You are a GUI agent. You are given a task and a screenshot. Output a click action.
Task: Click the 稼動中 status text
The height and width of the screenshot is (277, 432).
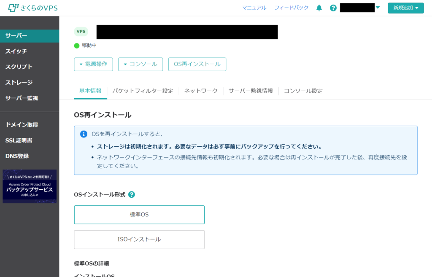(89, 46)
